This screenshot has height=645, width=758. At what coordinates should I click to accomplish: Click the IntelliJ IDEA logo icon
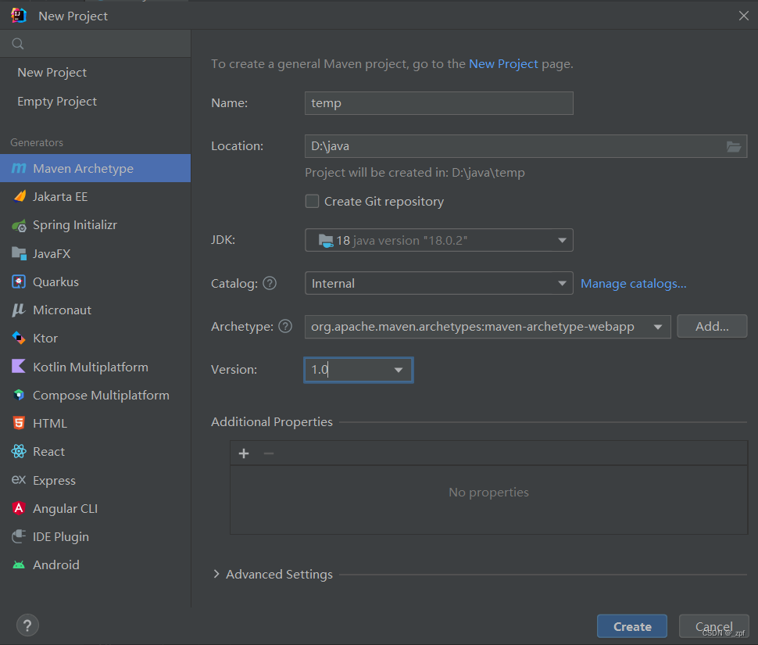click(x=19, y=16)
